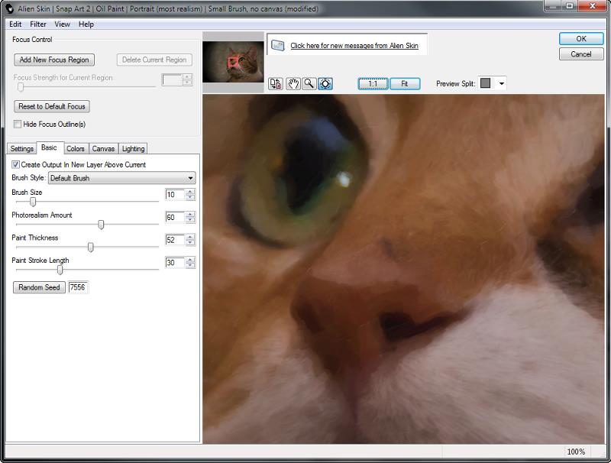611x463 pixels.
Task: Click the cat navigator thumbnail
Action: [x=233, y=62]
